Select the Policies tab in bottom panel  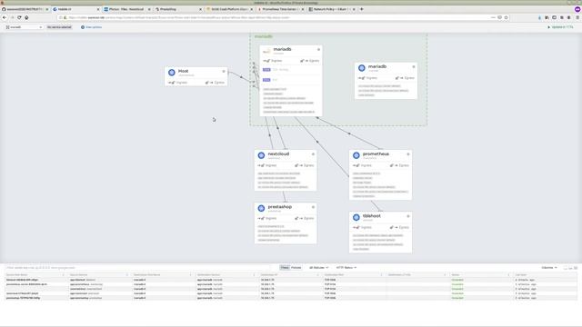pos(296,268)
